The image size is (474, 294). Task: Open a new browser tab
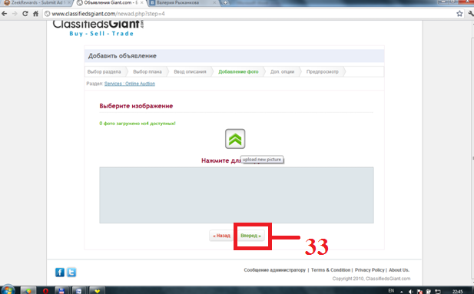(225, 3)
